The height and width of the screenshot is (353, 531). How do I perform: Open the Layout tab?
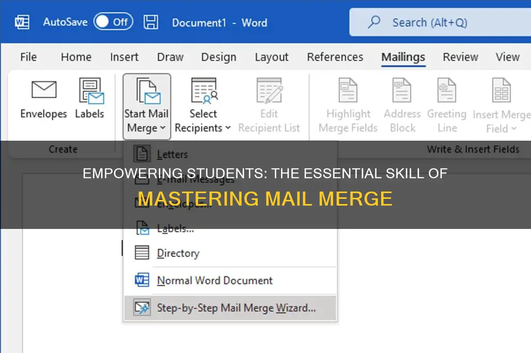(272, 57)
